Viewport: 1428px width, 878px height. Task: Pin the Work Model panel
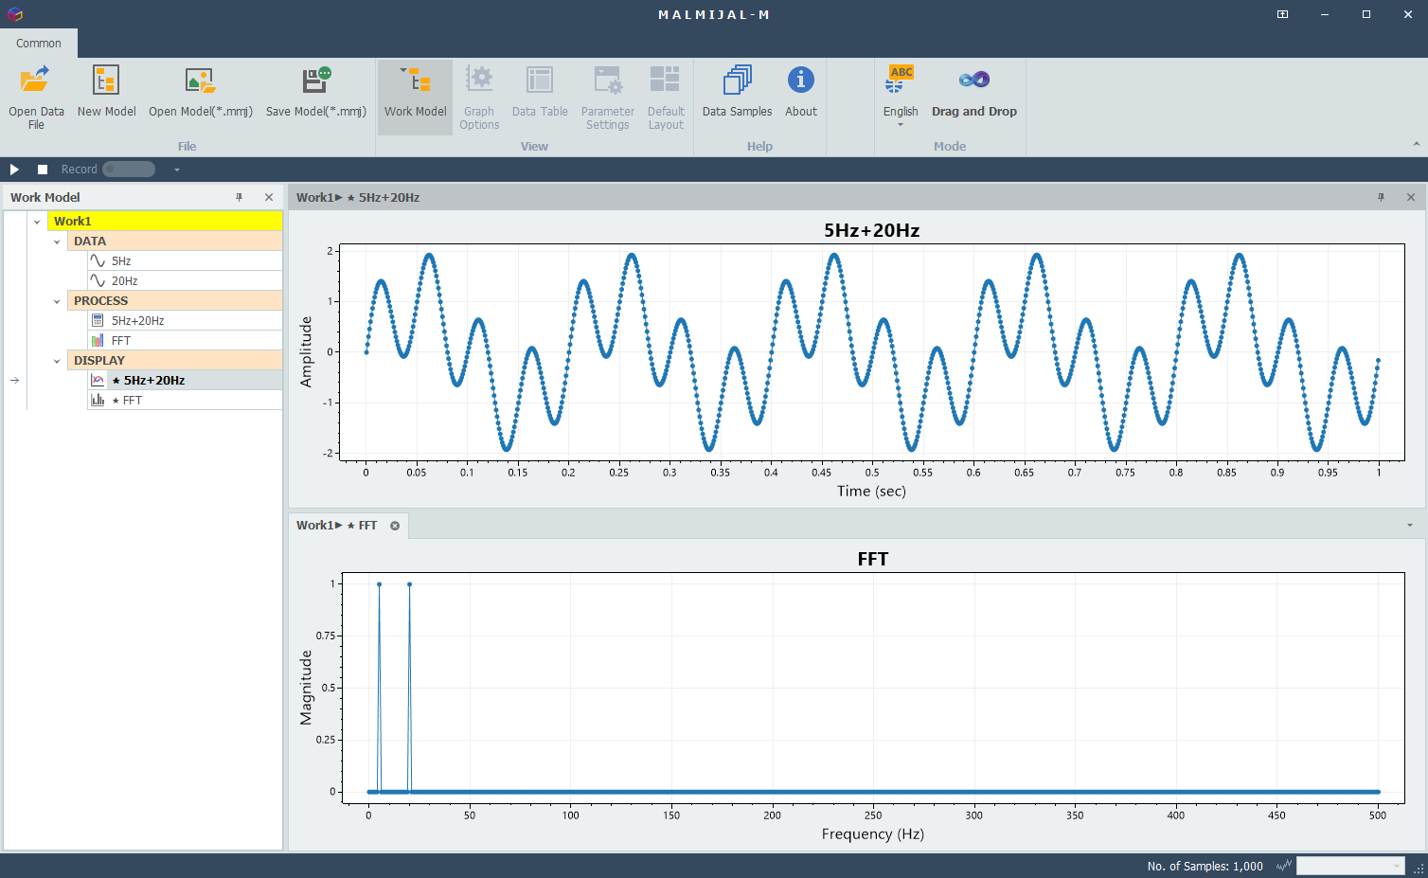239,197
